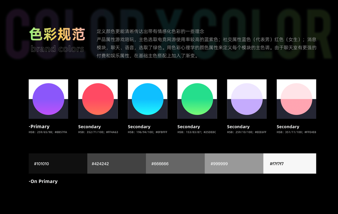Click the brand colors subtitle
Viewport: 338px width, 214px height.
57,49
